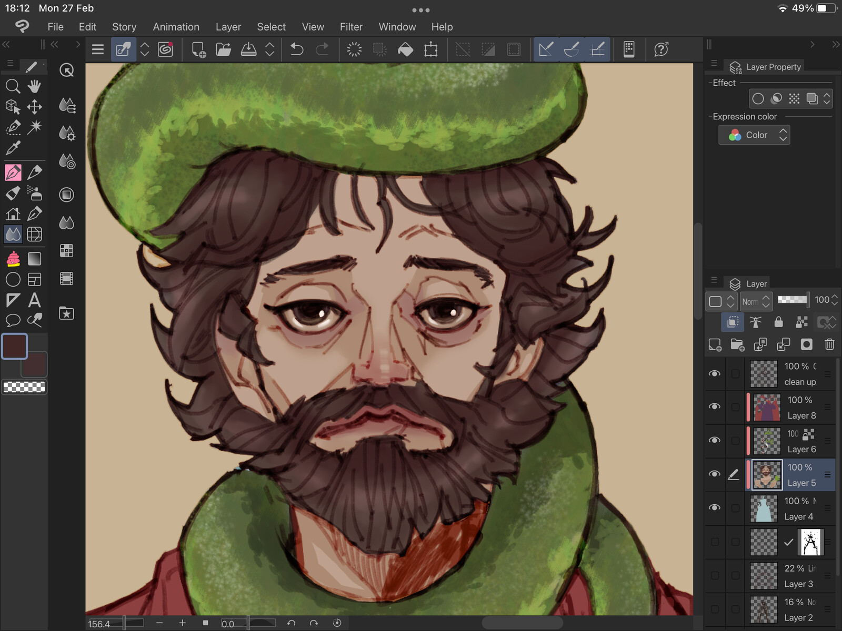Image resolution: width=842 pixels, height=631 pixels.
Task: Expand the Effect options chevron
Action: click(x=827, y=99)
